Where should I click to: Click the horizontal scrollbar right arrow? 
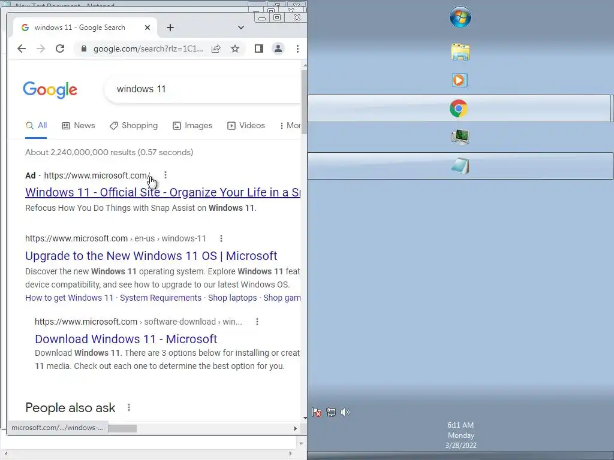pyautogui.click(x=295, y=428)
